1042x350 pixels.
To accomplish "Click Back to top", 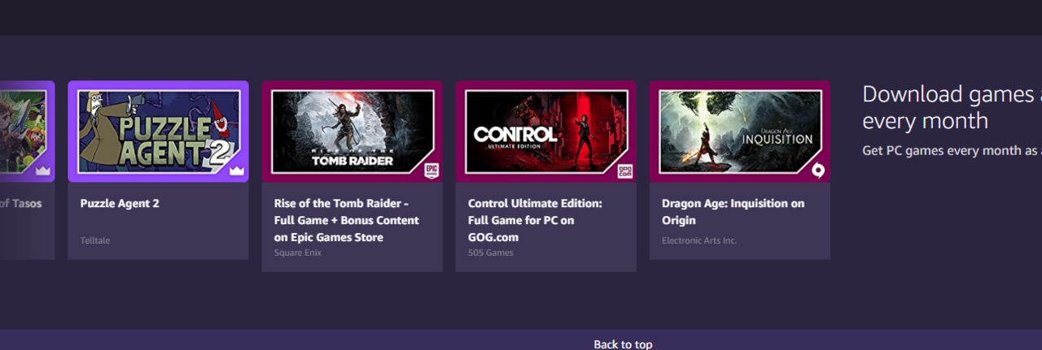I will [623, 344].
